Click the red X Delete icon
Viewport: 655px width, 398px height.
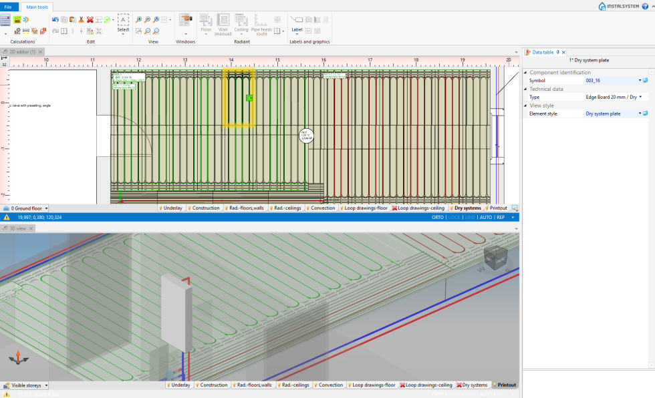pyautogui.click(x=90, y=20)
